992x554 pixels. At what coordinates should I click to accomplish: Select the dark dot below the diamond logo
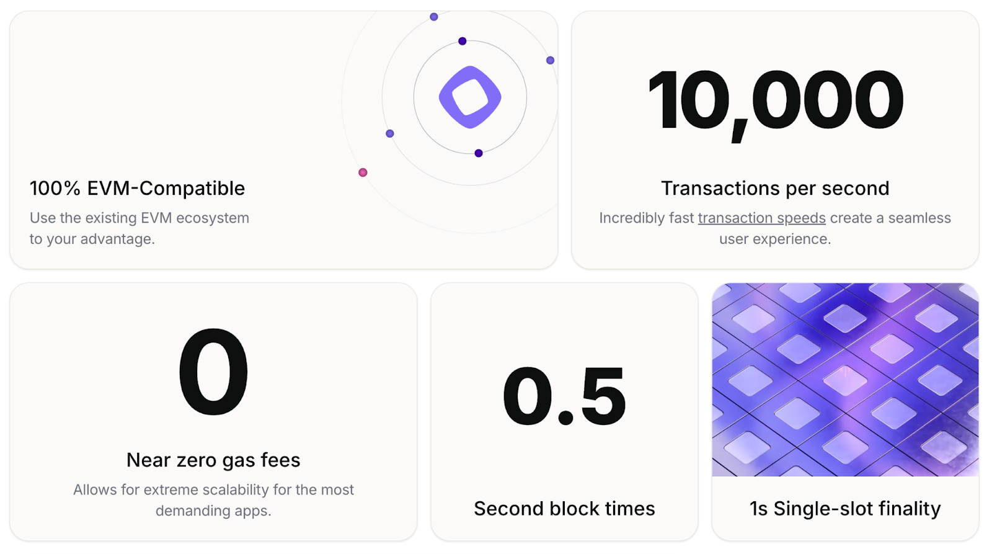tap(478, 153)
